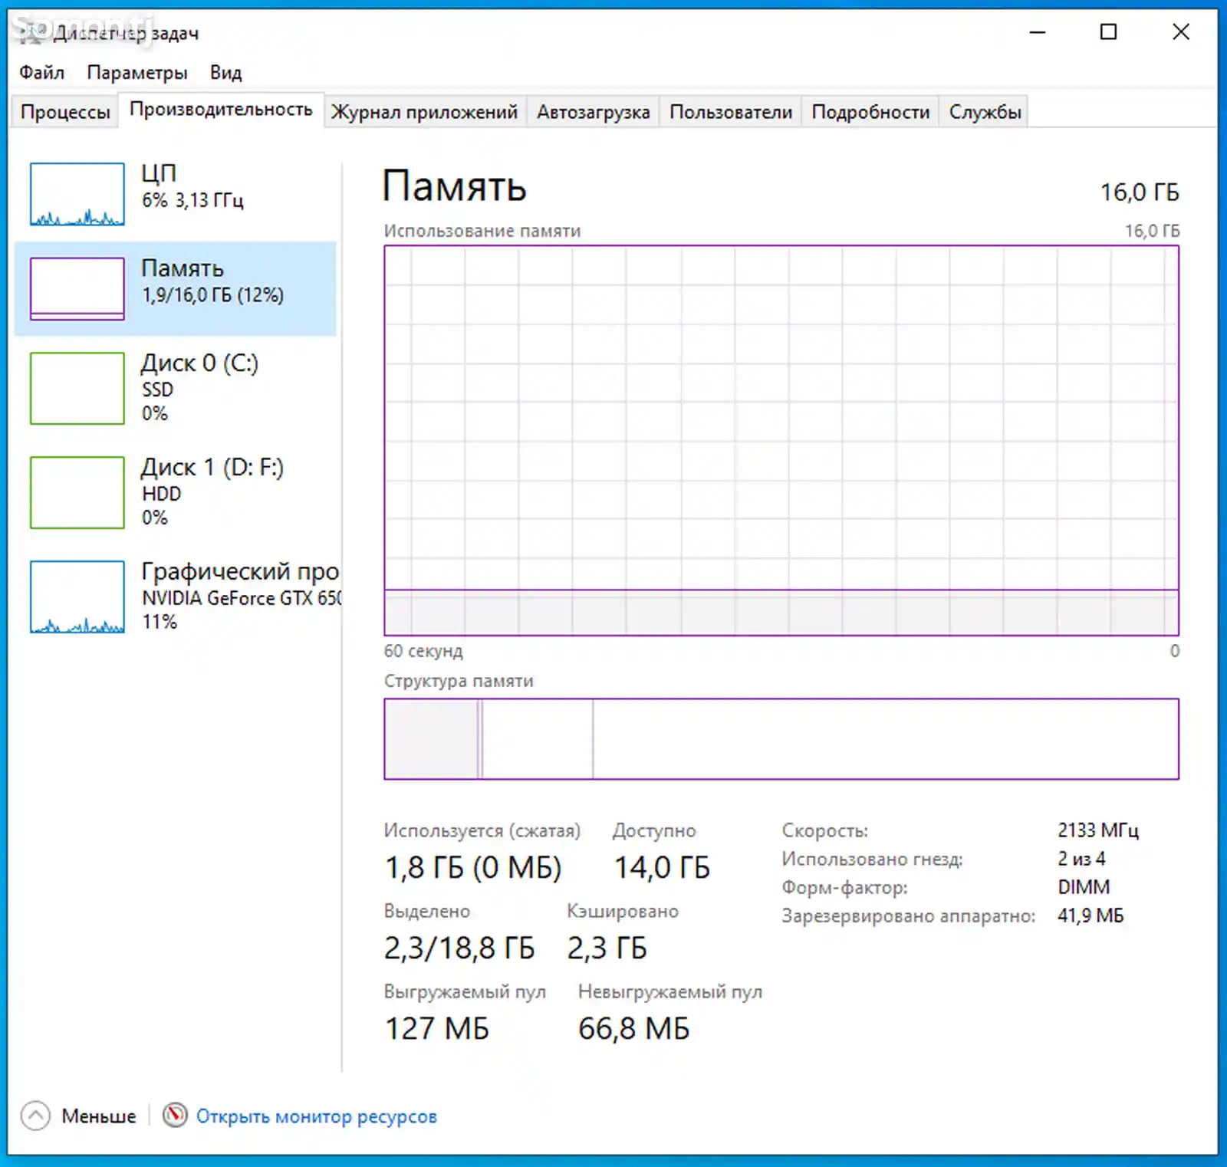Click the 2,3 ГБ cached value
Viewport: 1227px width, 1167px height.
coord(607,948)
